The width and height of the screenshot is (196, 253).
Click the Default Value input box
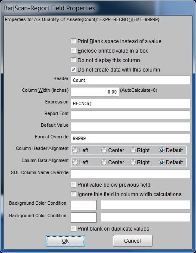[131, 127]
